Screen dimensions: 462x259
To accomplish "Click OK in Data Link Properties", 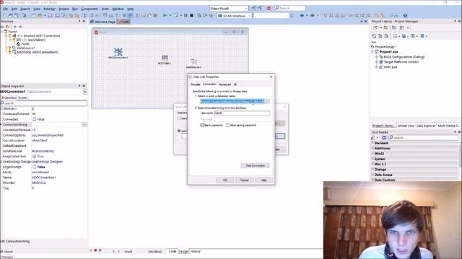I will pos(225,180).
